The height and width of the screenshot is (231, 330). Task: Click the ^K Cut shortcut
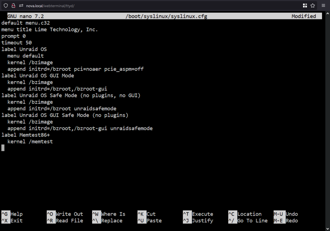click(x=147, y=214)
